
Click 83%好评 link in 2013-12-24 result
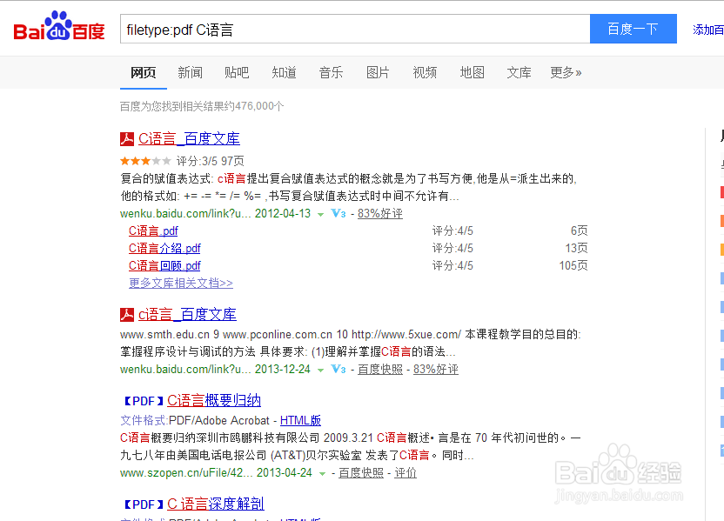point(436,369)
